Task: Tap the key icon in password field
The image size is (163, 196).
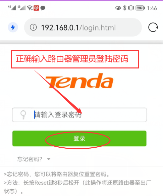Action: tap(23, 115)
